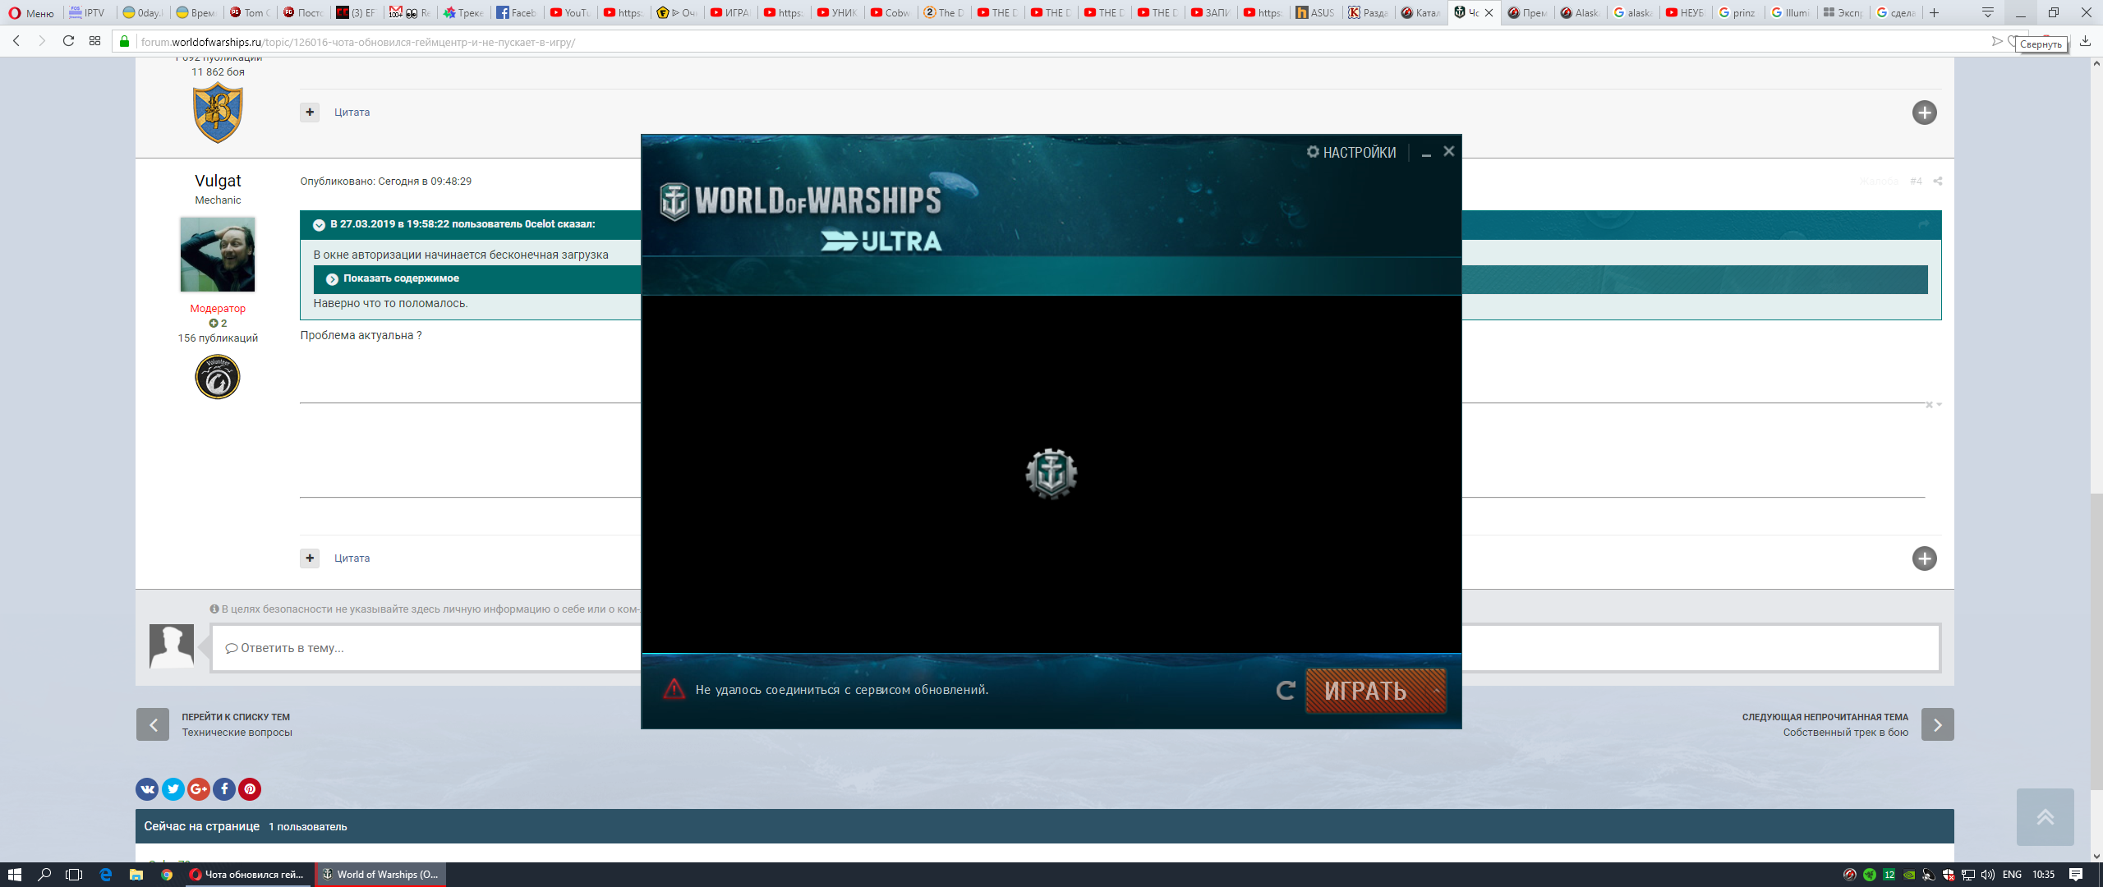Share on Google Plus icon

[x=198, y=789]
